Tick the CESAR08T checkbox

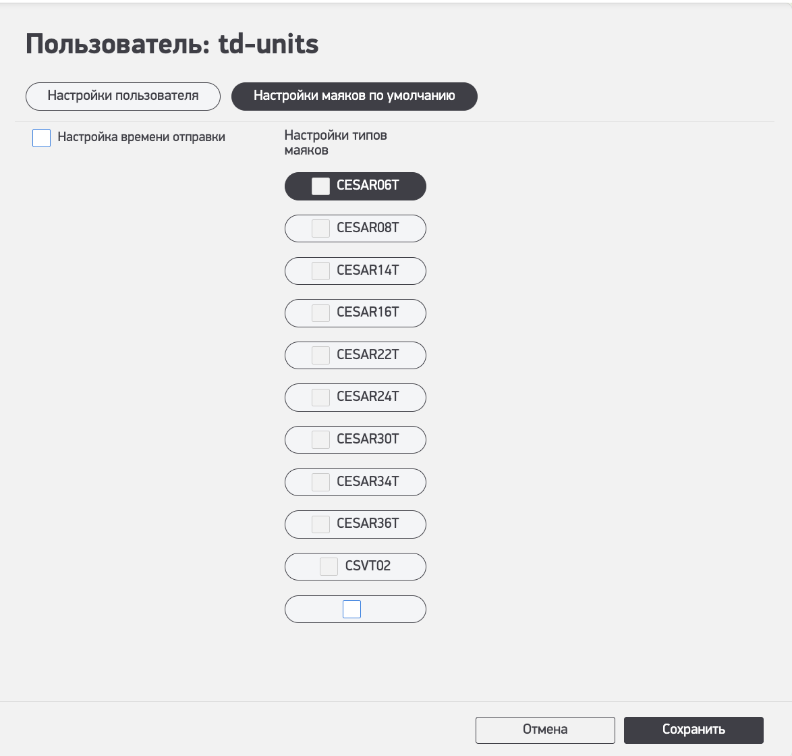pyautogui.click(x=320, y=229)
